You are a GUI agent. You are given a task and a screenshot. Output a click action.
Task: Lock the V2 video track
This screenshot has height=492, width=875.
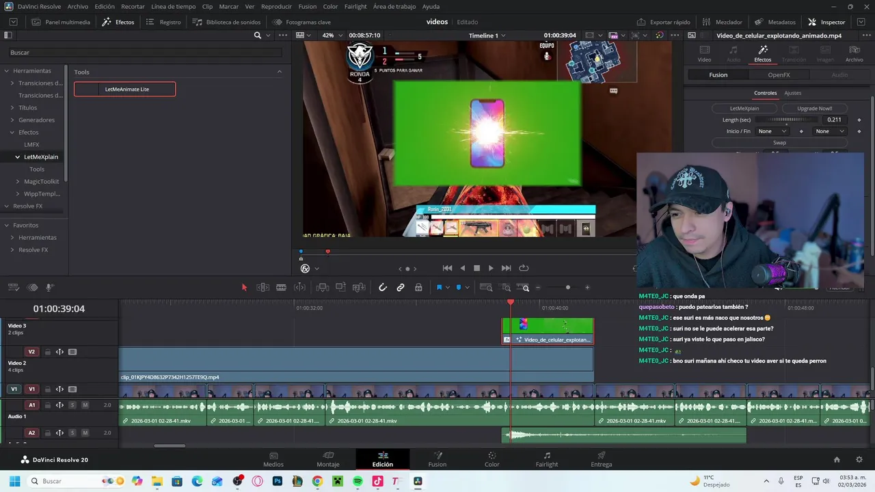(47, 352)
